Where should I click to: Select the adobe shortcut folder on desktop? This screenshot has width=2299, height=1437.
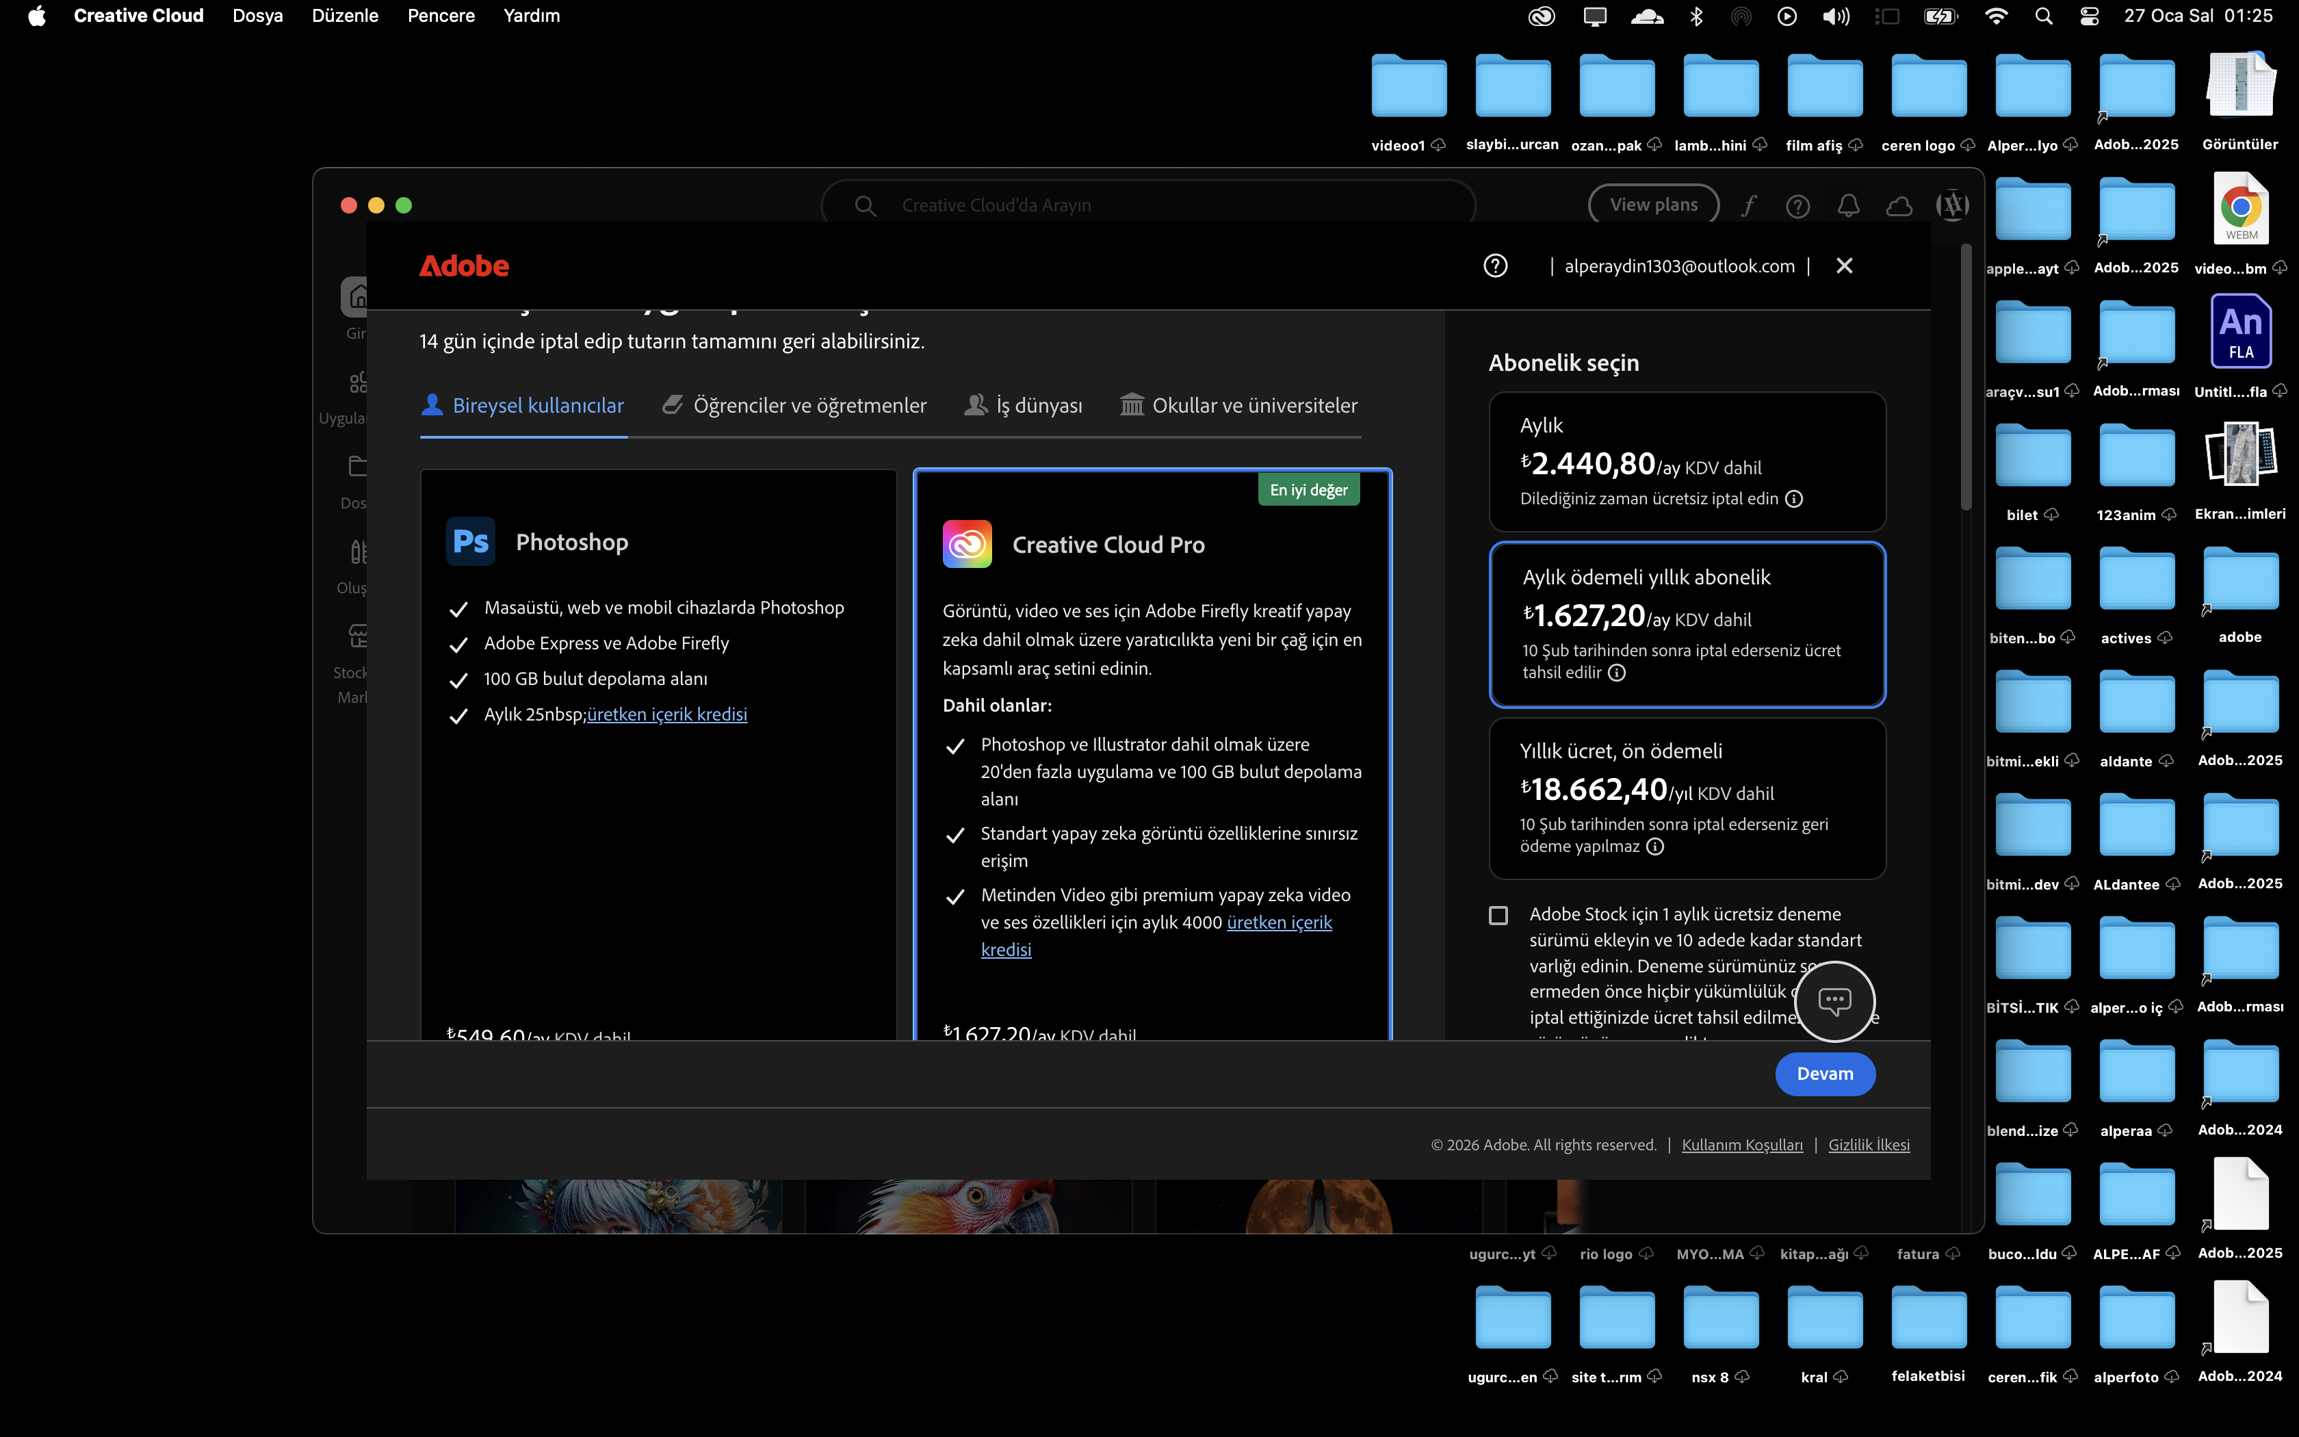pyautogui.click(x=2240, y=578)
